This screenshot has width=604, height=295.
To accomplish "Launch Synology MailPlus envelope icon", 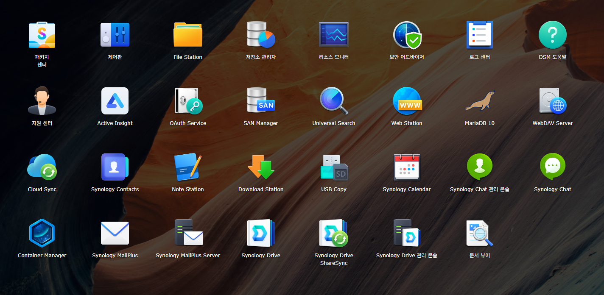I will [x=115, y=233].
